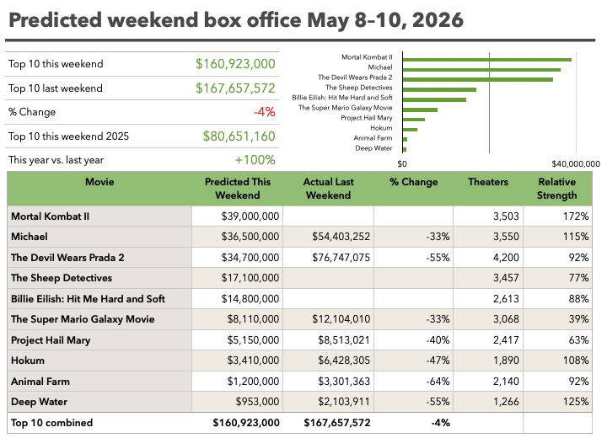Click the Actual Last Weekend column header

point(328,189)
